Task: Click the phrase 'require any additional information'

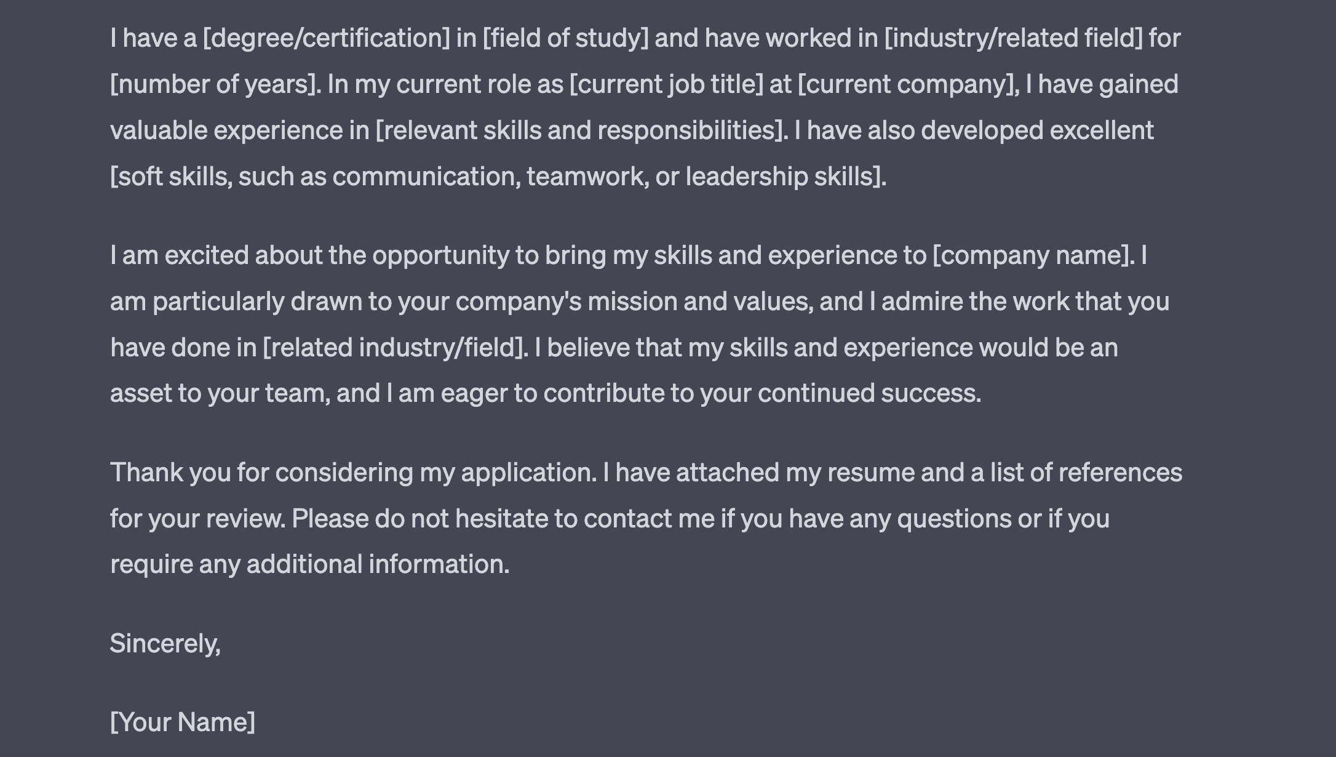Action: (309, 564)
